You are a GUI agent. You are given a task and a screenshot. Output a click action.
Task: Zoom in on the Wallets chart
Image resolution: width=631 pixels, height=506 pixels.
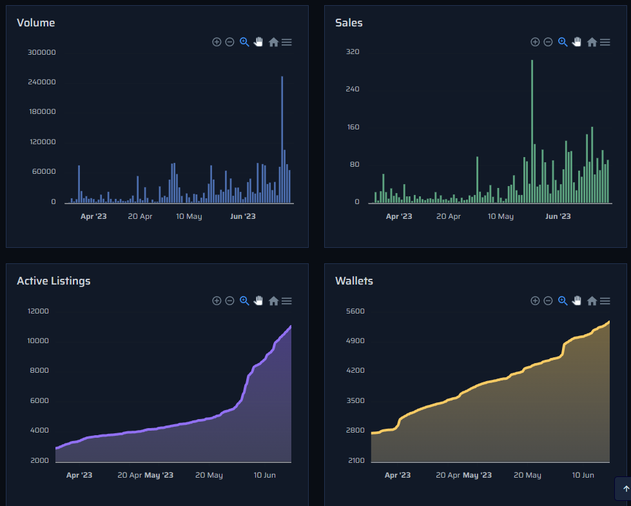(535, 301)
